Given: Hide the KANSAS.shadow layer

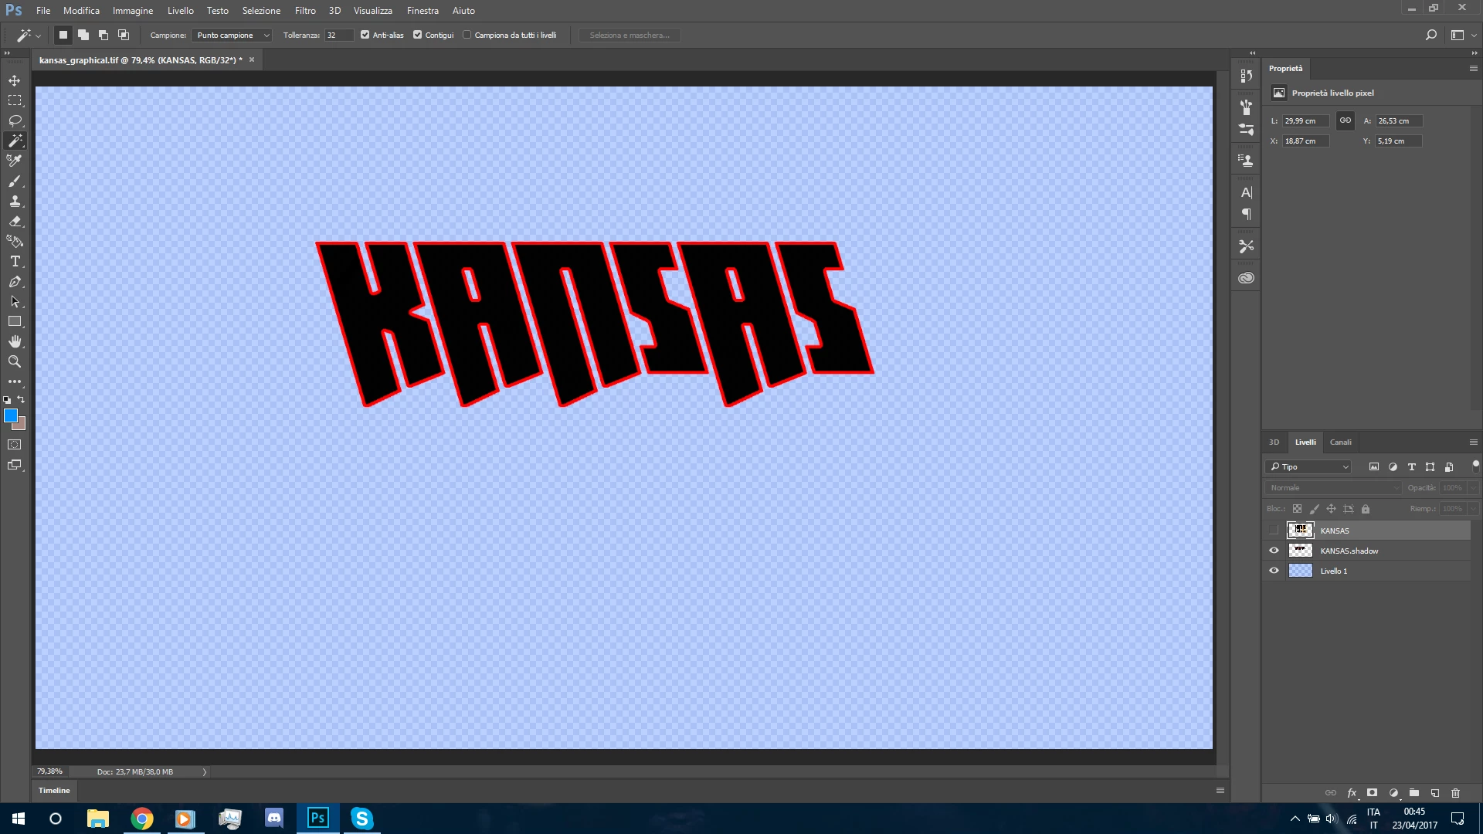Looking at the screenshot, I should tap(1274, 551).
